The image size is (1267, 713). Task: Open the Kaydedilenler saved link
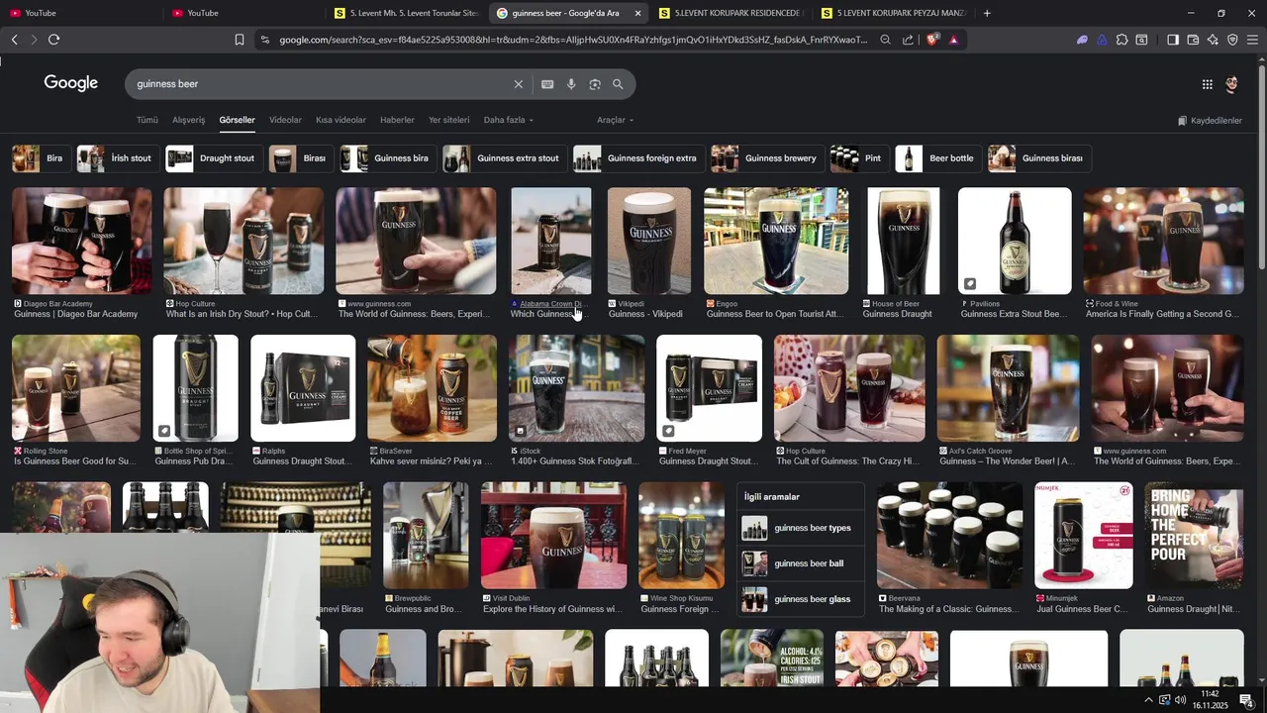coord(1210,121)
